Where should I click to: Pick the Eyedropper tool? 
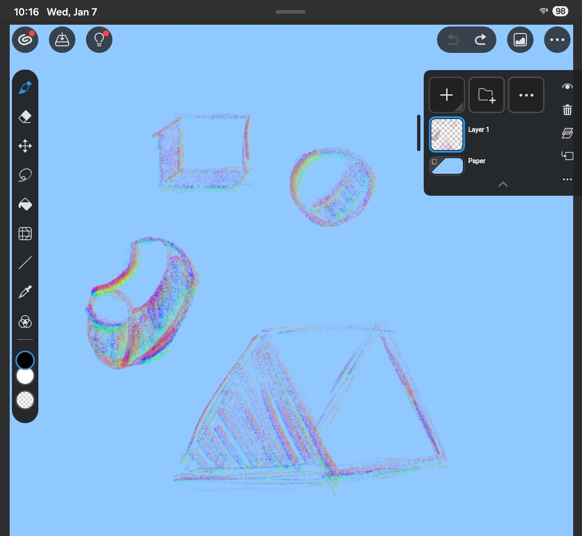pyautogui.click(x=25, y=292)
